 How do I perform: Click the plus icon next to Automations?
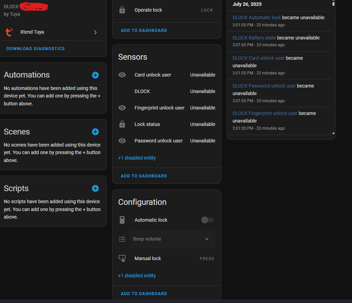[95, 75]
